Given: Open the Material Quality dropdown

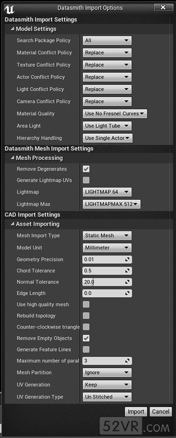Looking at the screenshot, I should pyautogui.click(x=115, y=114).
